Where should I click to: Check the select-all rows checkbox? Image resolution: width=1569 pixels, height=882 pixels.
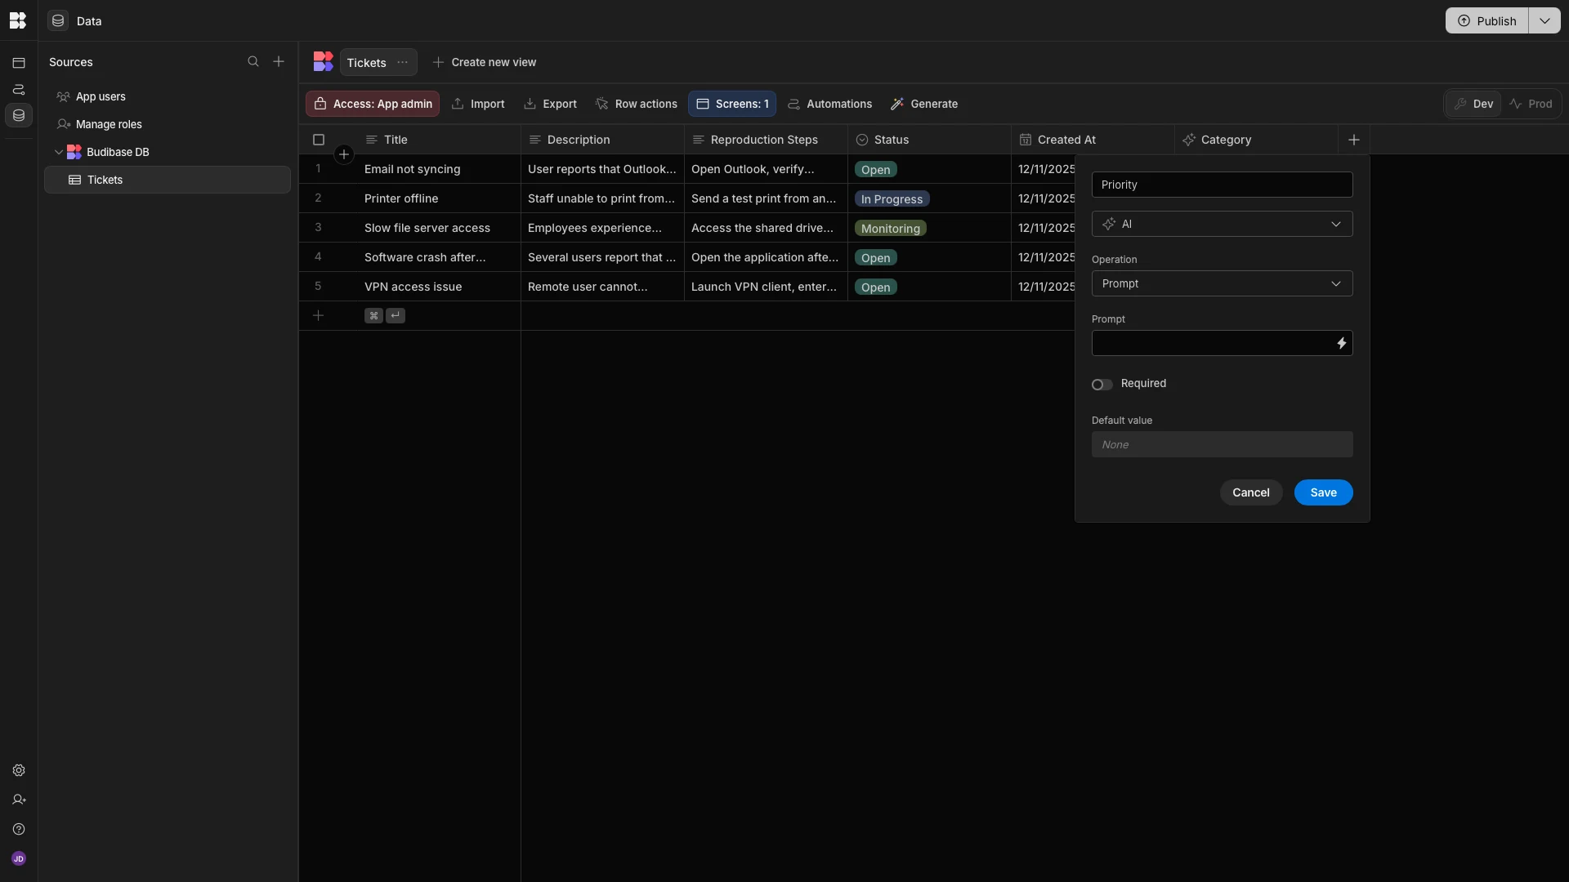319,140
